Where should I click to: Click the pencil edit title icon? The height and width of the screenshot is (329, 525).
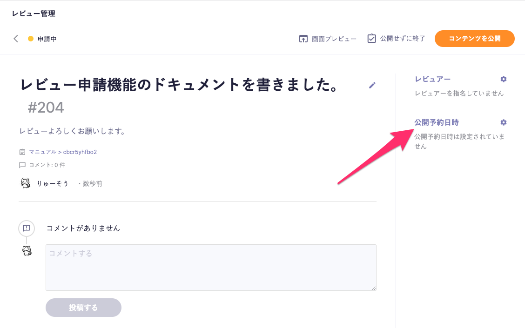coord(372,85)
